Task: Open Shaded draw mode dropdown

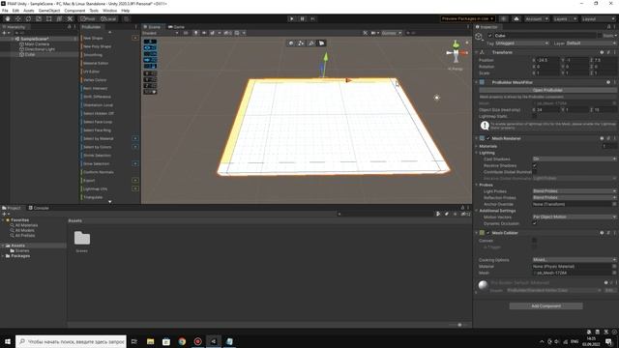Action: (161, 33)
